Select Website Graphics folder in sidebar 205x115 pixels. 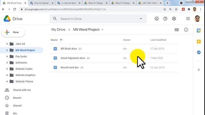(26, 75)
